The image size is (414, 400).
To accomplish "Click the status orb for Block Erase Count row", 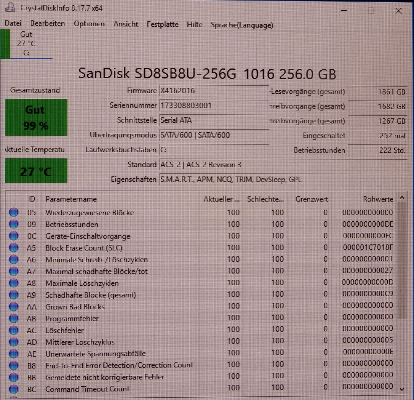I will coord(14,248).
